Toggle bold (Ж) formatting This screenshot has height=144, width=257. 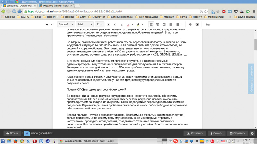[x=108, y=25]
